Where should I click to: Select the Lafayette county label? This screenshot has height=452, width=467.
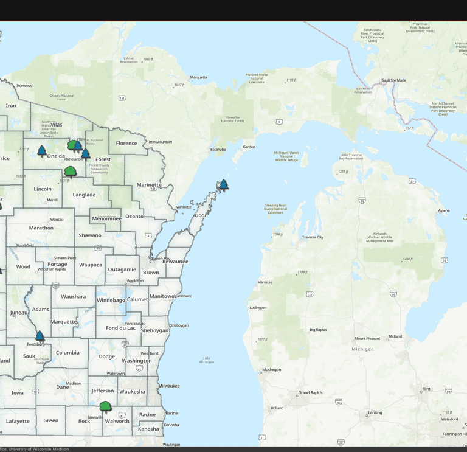click(x=18, y=421)
